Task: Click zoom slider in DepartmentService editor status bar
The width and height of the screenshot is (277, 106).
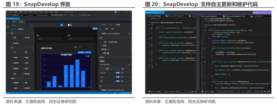Action: click(x=151, y=91)
